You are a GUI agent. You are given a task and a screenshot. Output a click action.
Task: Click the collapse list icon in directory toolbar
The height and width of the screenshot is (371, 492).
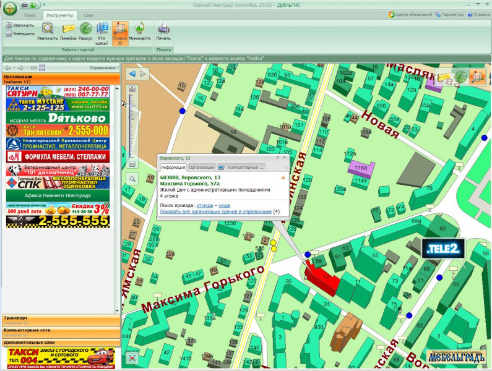pyautogui.click(x=34, y=68)
